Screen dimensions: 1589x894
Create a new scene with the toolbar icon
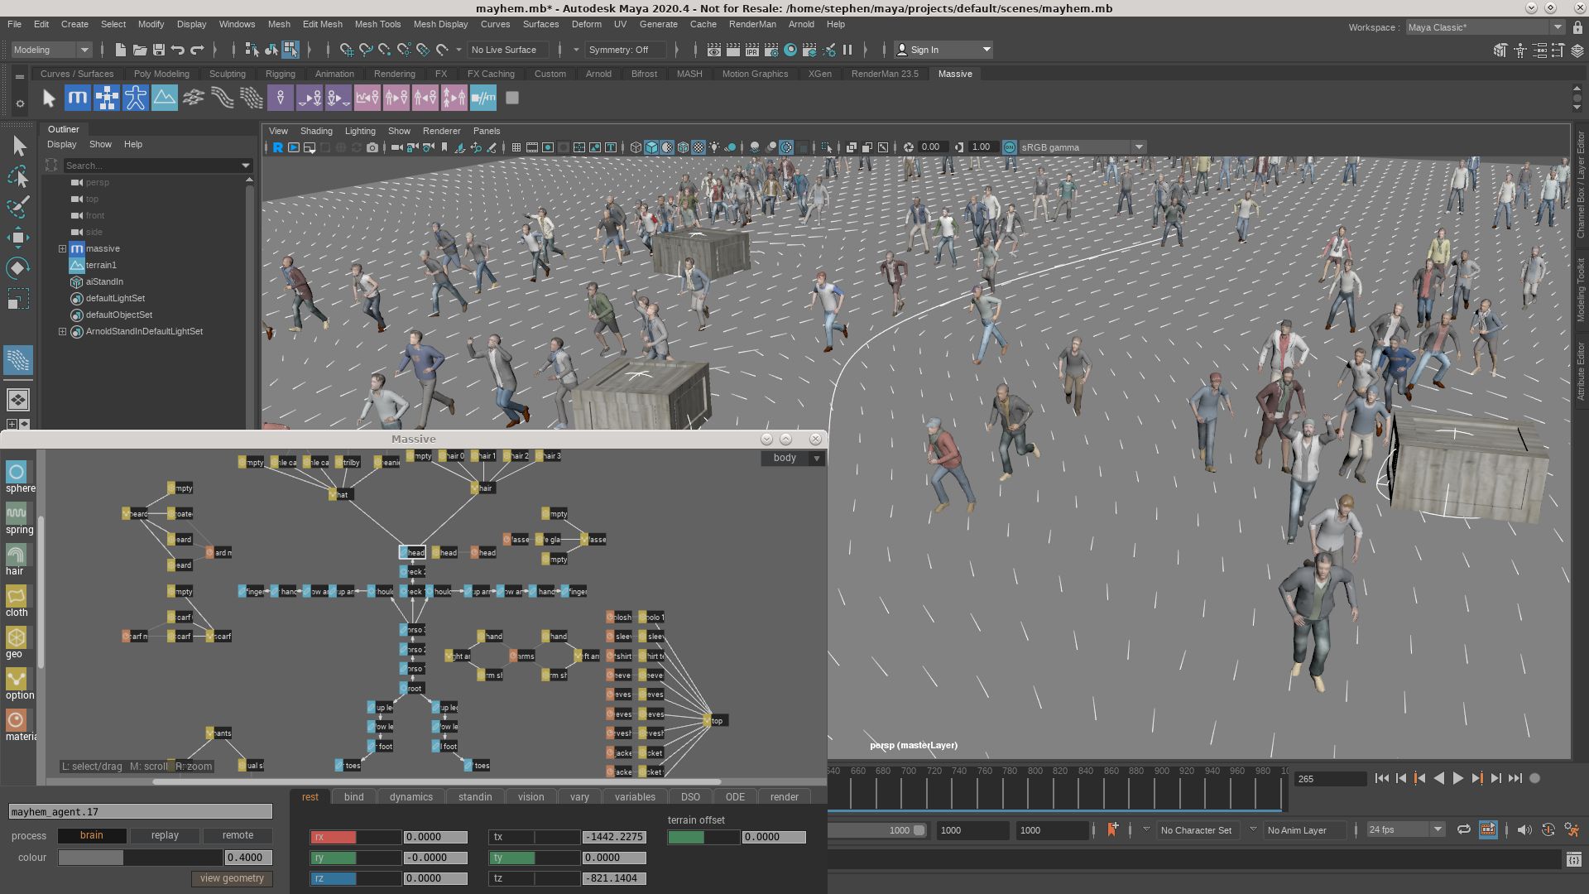point(121,50)
